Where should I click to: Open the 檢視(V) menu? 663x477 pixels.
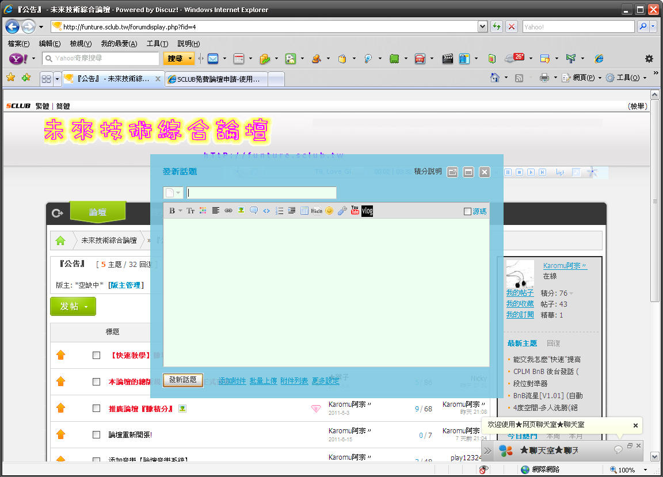tap(81, 44)
